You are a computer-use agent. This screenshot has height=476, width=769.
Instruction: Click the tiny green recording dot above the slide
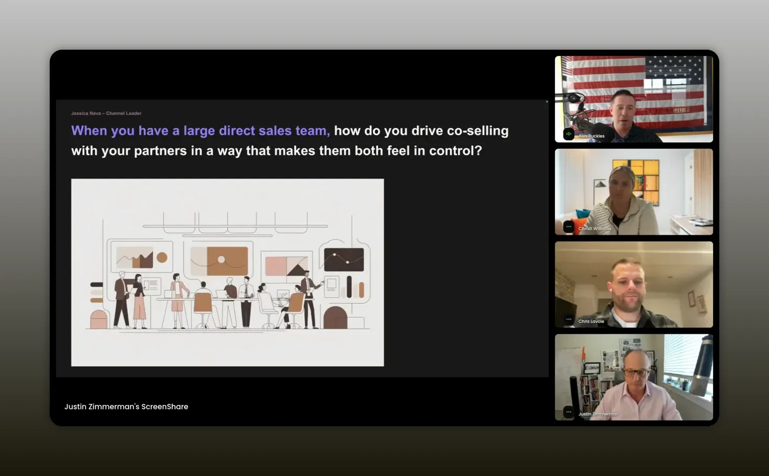[x=546, y=101]
